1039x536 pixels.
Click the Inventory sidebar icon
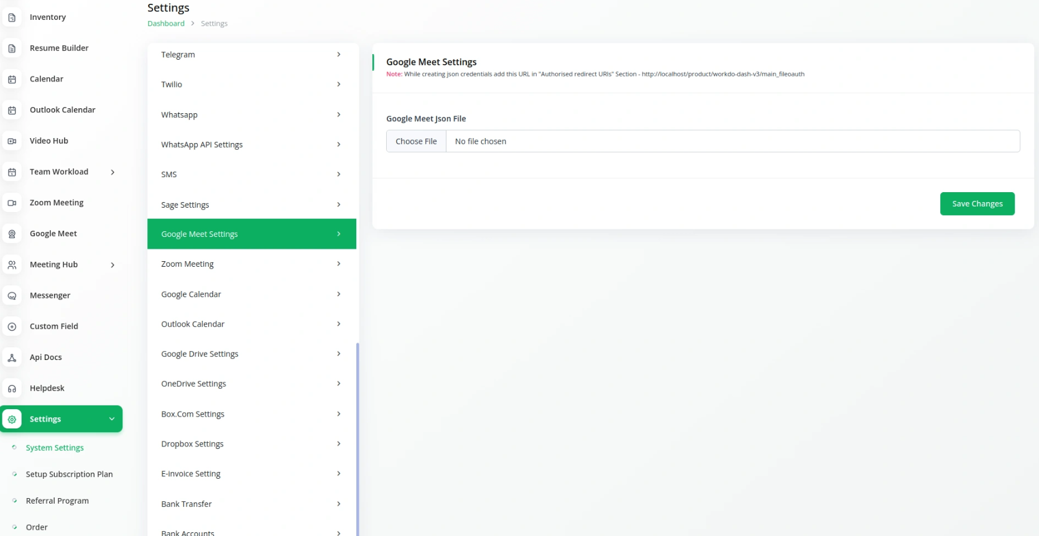12,17
